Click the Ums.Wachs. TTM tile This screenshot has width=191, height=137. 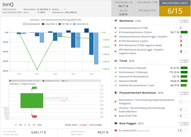[x=147, y=4]
